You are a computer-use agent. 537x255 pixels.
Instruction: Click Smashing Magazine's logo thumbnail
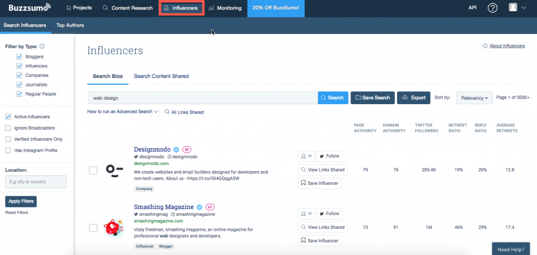click(113, 228)
